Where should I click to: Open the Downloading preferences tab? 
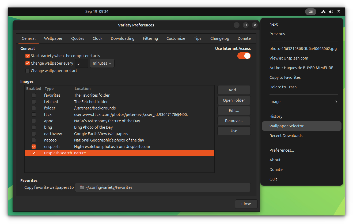click(x=122, y=38)
